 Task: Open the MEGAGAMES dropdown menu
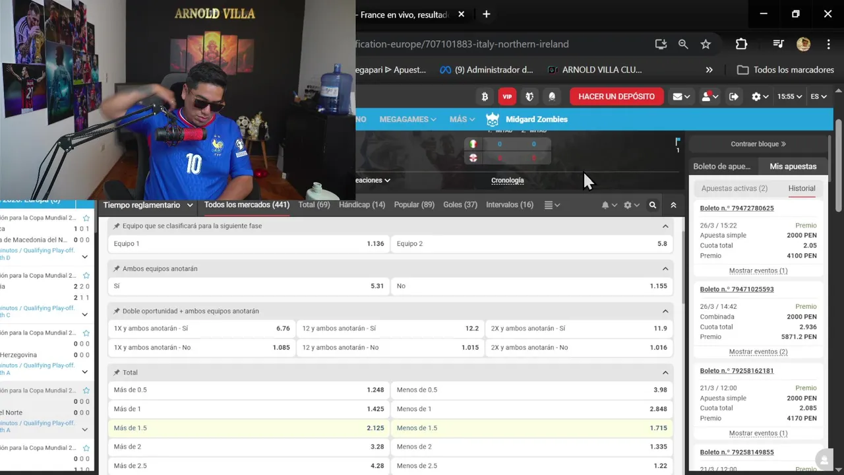point(407,119)
